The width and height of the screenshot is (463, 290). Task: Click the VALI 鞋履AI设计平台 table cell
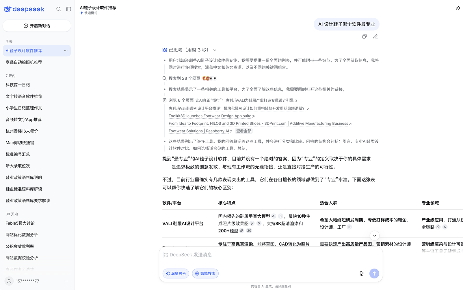tap(183, 223)
